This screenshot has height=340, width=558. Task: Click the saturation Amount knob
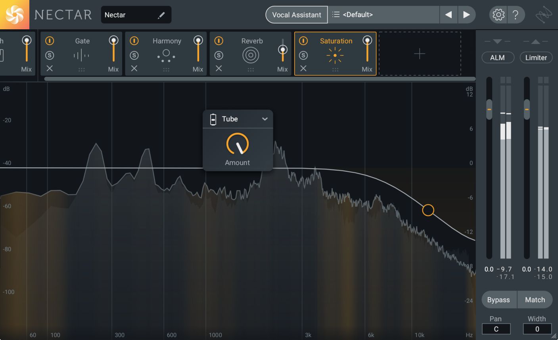click(x=237, y=144)
